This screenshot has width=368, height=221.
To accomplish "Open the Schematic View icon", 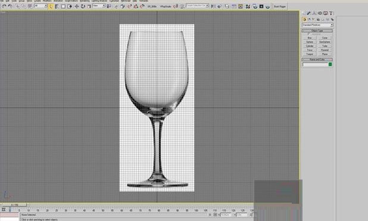I will (241, 7).
